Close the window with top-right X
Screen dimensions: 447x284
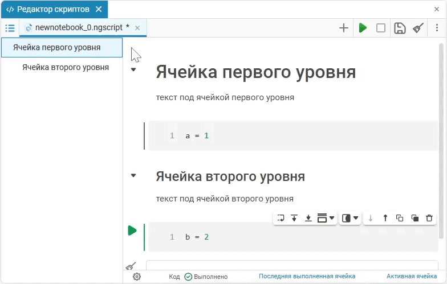[x=437, y=9]
